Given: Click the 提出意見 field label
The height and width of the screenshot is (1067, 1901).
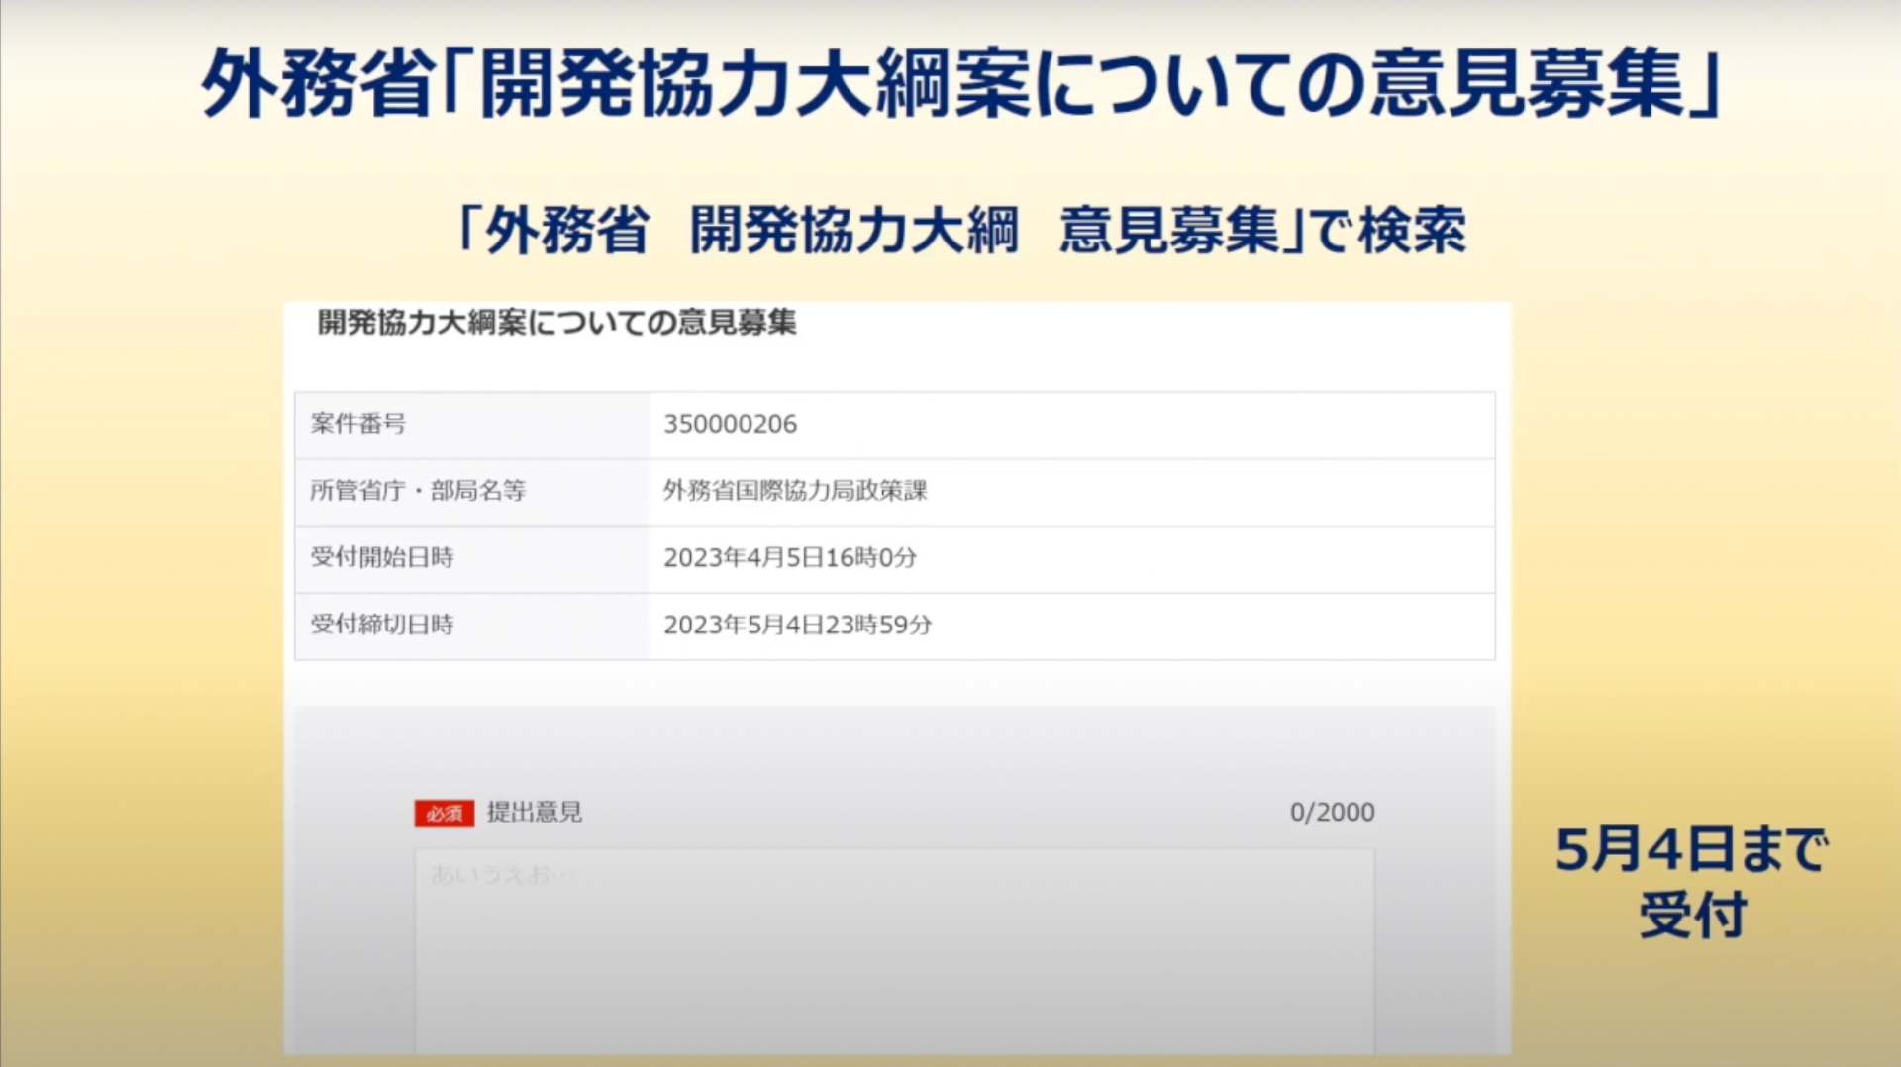Looking at the screenshot, I should (x=535, y=813).
